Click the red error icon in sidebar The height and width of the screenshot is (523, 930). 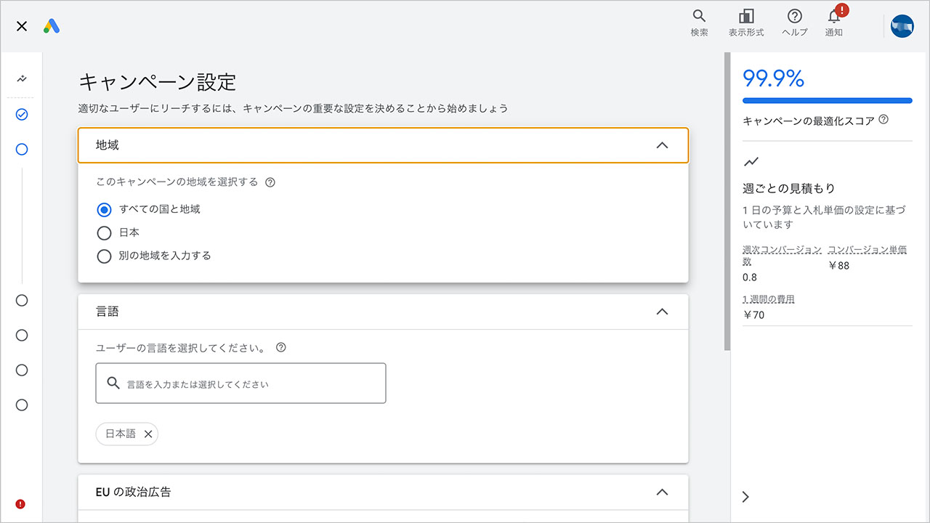click(x=21, y=503)
